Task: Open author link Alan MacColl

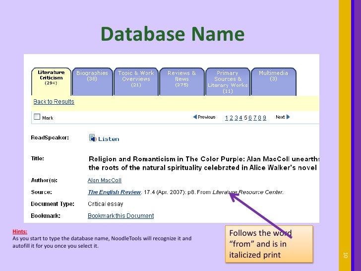Action: (x=105, y=180)
